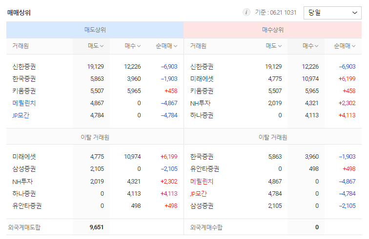369x239 pixels.
Task: Click 키움증권 in 매수상위 list
Action: point(202,91)
